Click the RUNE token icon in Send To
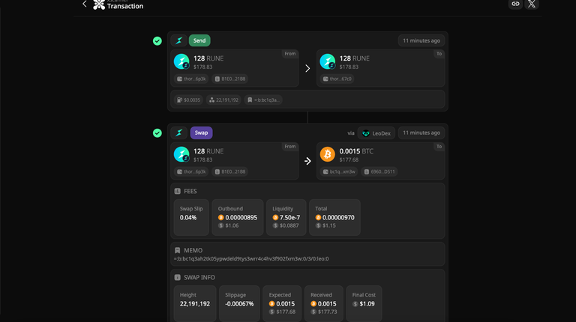The height and width of the screenshot is (322, 576). (327, 61)
